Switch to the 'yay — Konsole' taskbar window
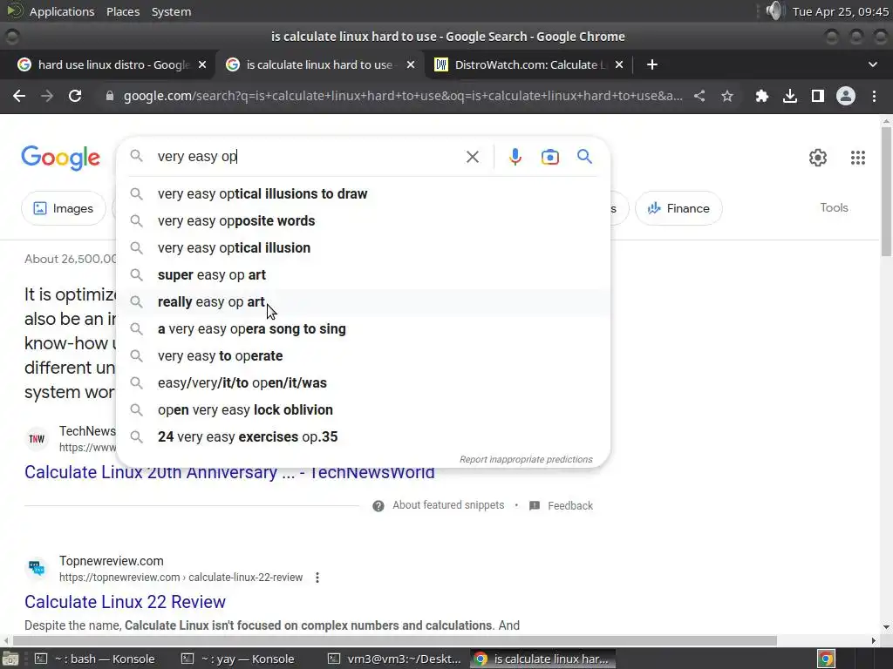The width and height of the screenshot is (893, 669). coord(239,659)
